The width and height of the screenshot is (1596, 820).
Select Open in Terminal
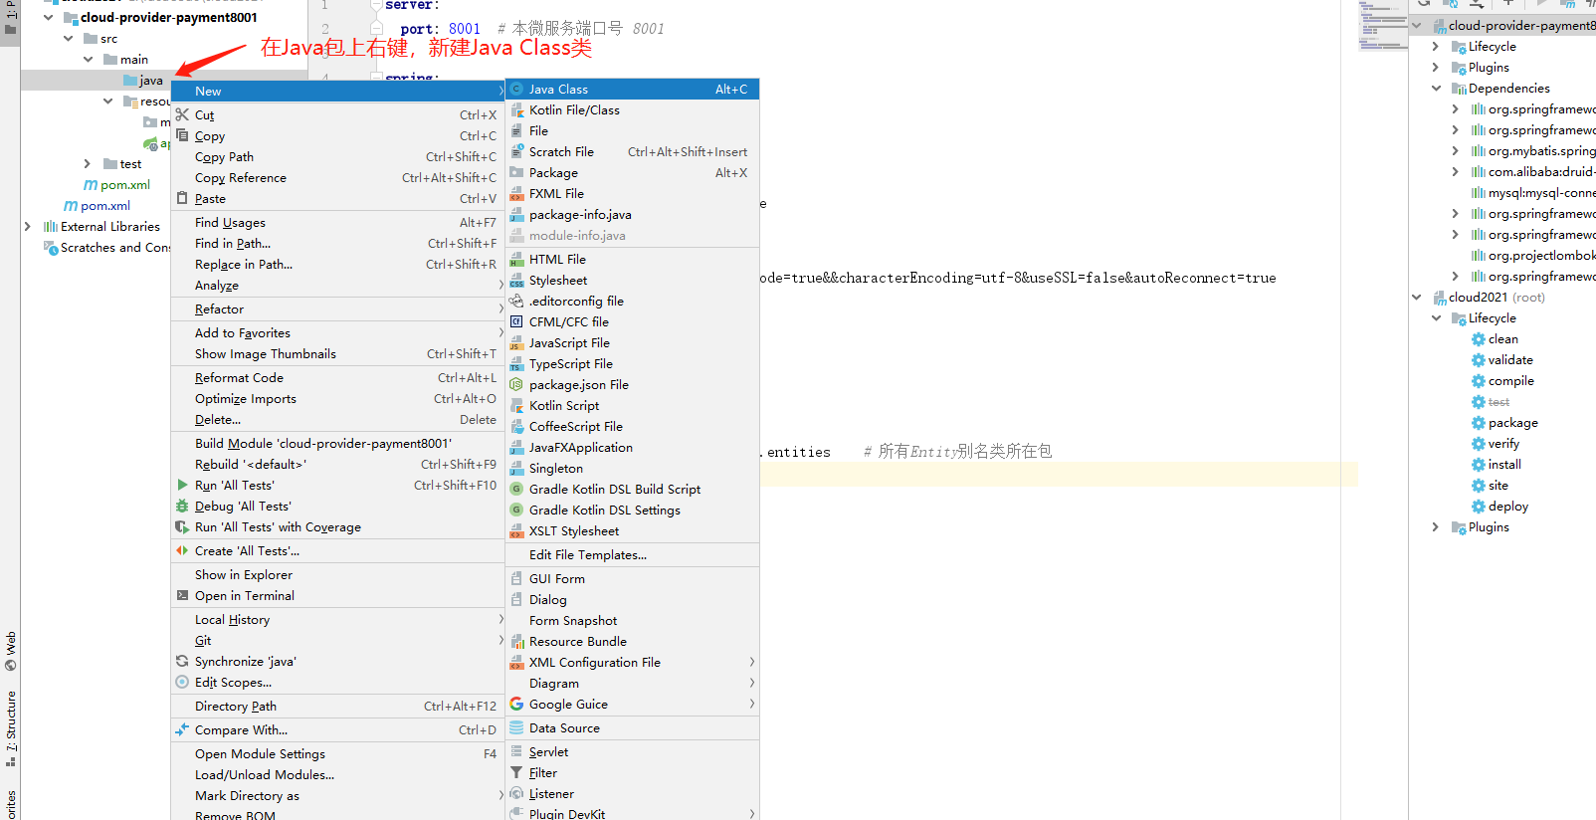(x=338, y=596)
